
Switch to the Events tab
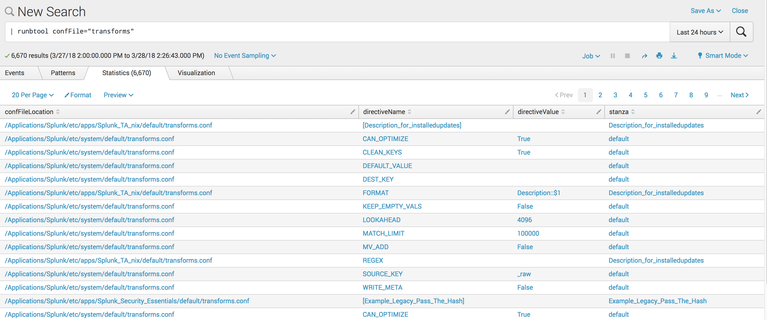[x=15, y=73]
